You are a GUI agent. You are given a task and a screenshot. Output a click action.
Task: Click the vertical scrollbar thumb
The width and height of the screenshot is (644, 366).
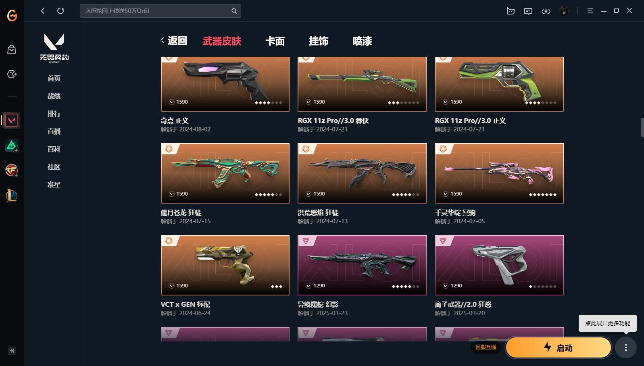point(642,127)
